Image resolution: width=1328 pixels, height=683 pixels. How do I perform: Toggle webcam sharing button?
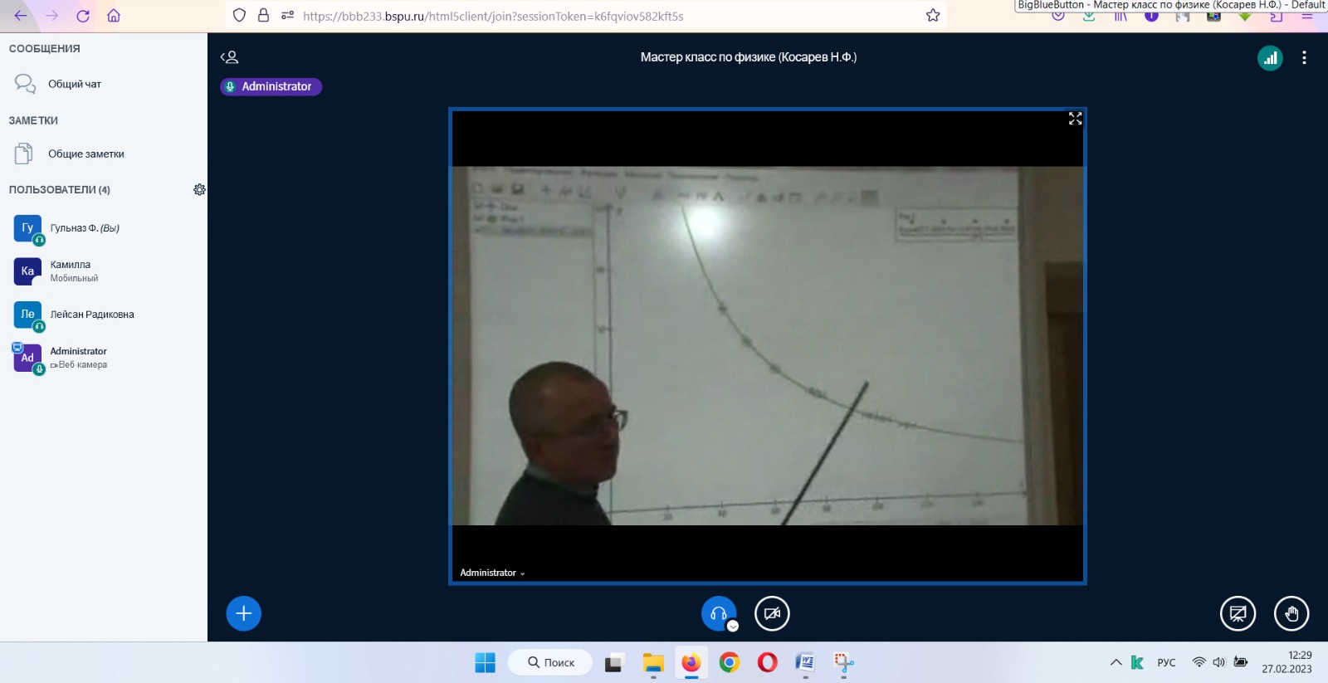pos(771,614)
